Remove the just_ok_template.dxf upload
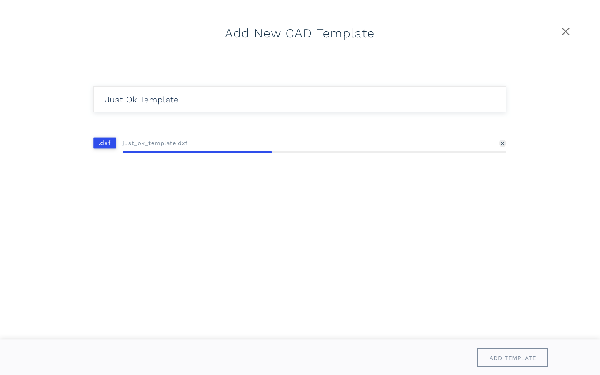This screenshot has width=600, height=375. (x=502, y=143)
